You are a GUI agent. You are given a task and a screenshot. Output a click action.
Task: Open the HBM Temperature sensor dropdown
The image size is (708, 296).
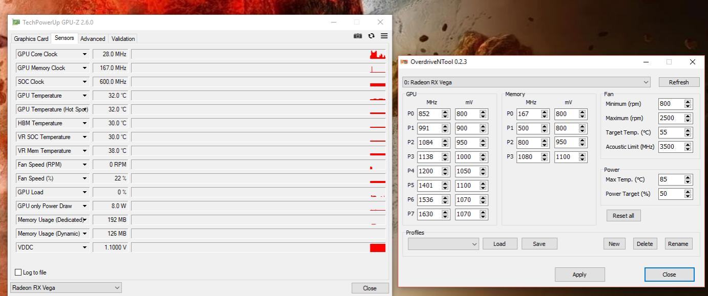coord(85,123)
